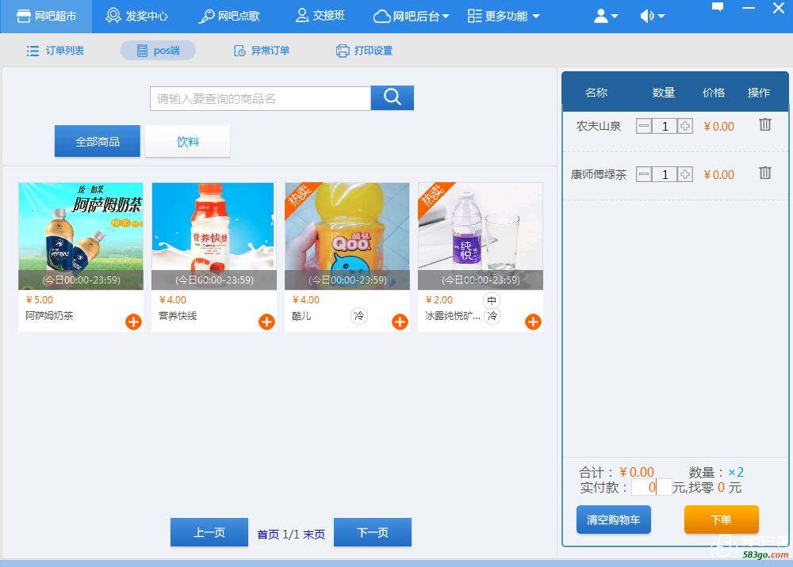Add 冰露纯悦 to cart with plus icon
Viewport: 793px width, 567px height.
533,322
